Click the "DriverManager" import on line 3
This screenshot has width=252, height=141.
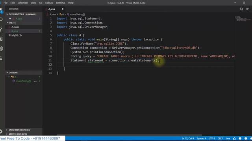(96, 27)
